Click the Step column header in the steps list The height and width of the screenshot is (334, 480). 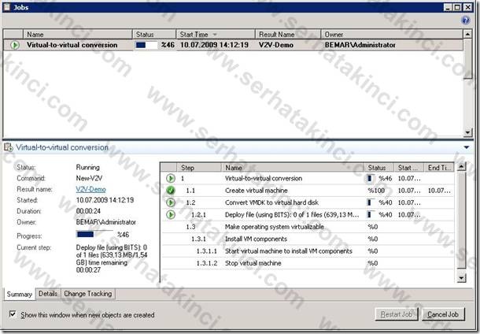point(199,168)
